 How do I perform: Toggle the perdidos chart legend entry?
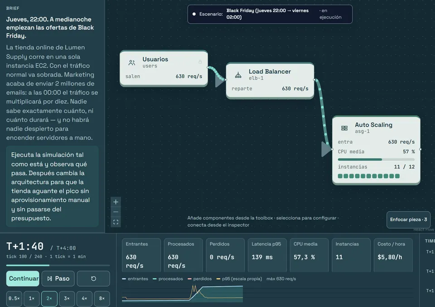point(200,279)
